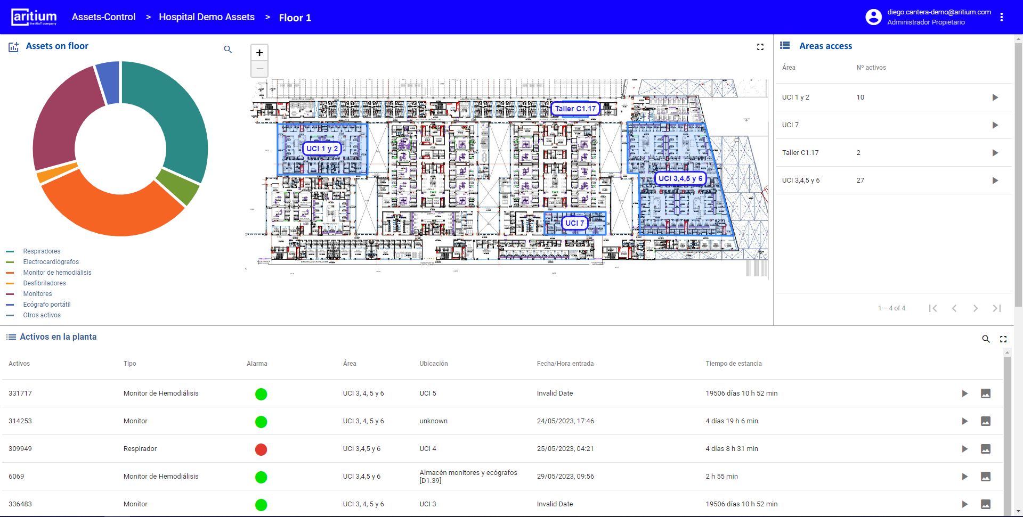Select the UCI 7 label on map
Viewport: 1023px width, 517px height.
tap(574, 223)
